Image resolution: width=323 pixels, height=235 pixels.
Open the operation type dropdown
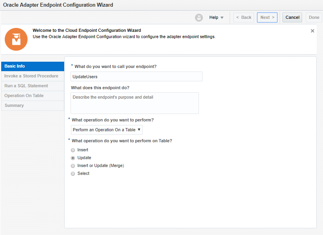coord(107,130)
